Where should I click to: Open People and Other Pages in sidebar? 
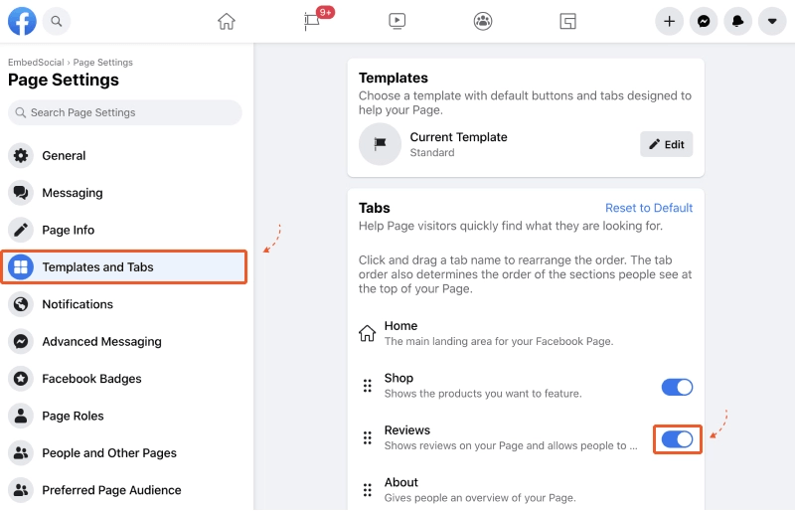coord(125,452)
